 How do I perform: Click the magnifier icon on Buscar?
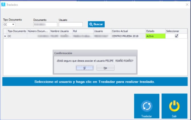(91, 24)
